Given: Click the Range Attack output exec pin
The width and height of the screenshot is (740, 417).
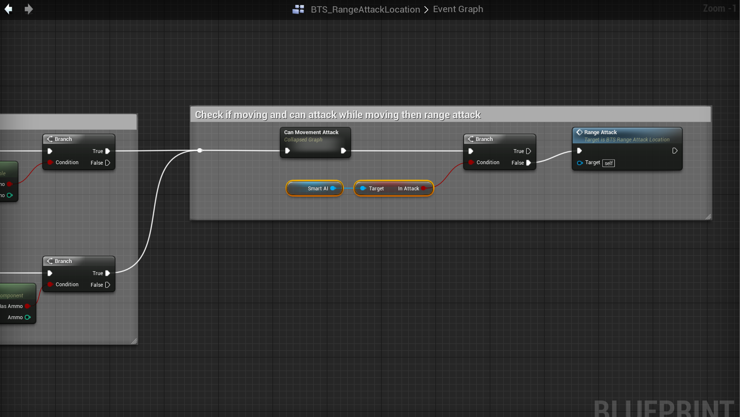Looking at the screenshot, I should (675, 151).
